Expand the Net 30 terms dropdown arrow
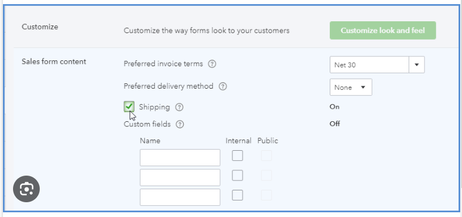Image resolution: width=462 pixels, height=217 pixels. click(x=416, y=64)
